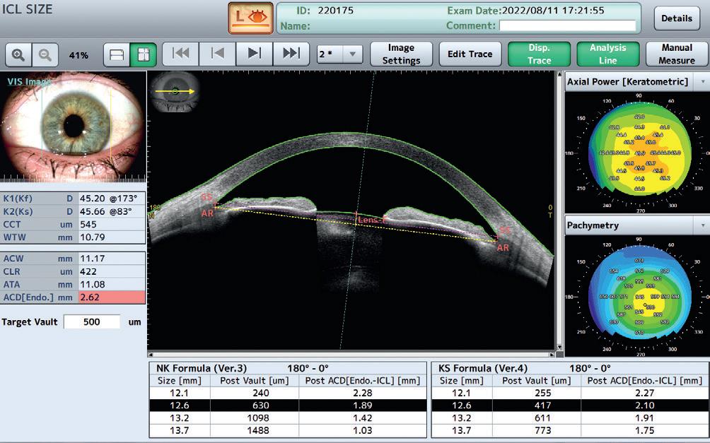Click the highlighted ACD[Endo.] value 2.62

coord(112,297)
